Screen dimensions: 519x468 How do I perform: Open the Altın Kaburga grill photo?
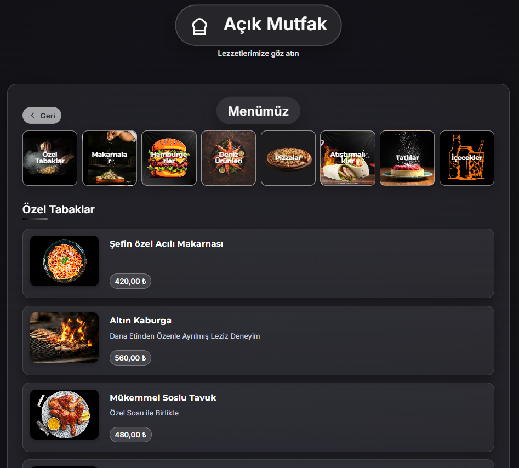(x=64, y=338)
